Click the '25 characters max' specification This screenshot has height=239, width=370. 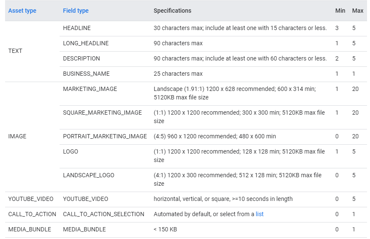[178, 74]
